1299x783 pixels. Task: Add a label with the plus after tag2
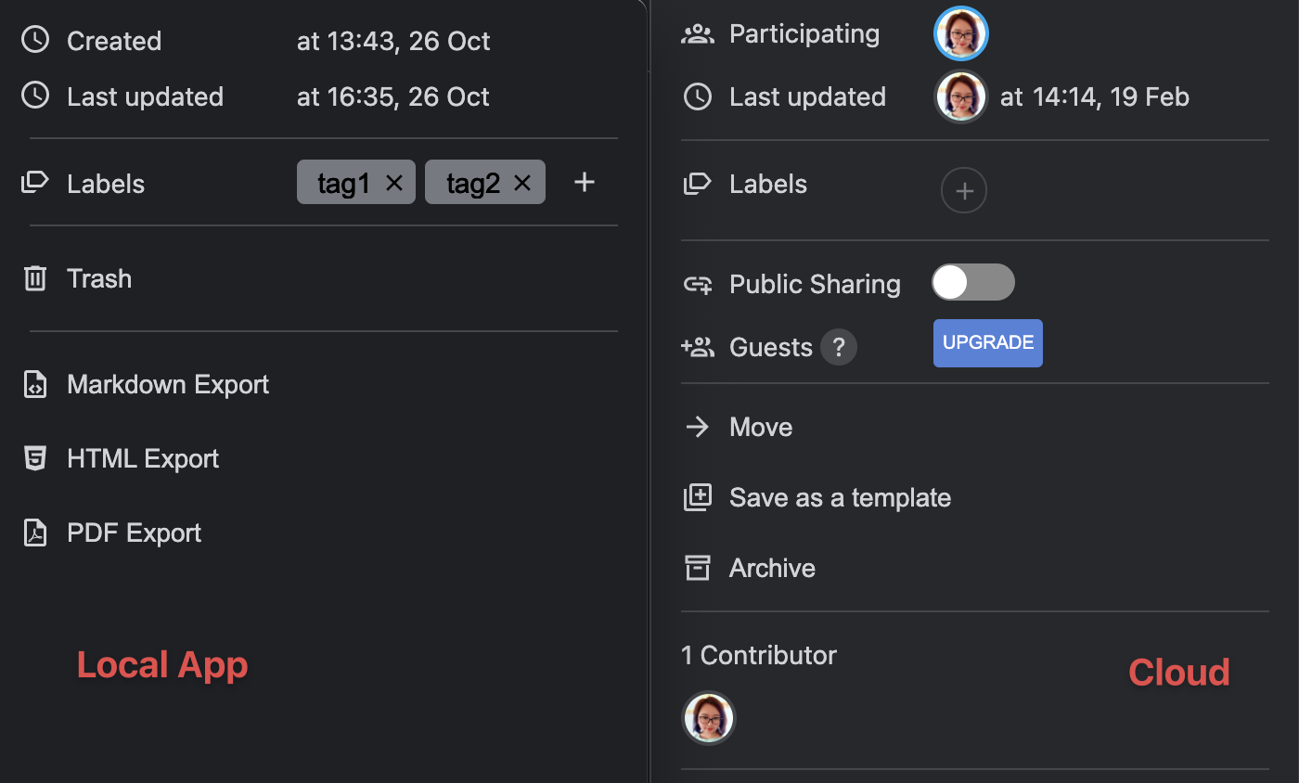(584, 183)
